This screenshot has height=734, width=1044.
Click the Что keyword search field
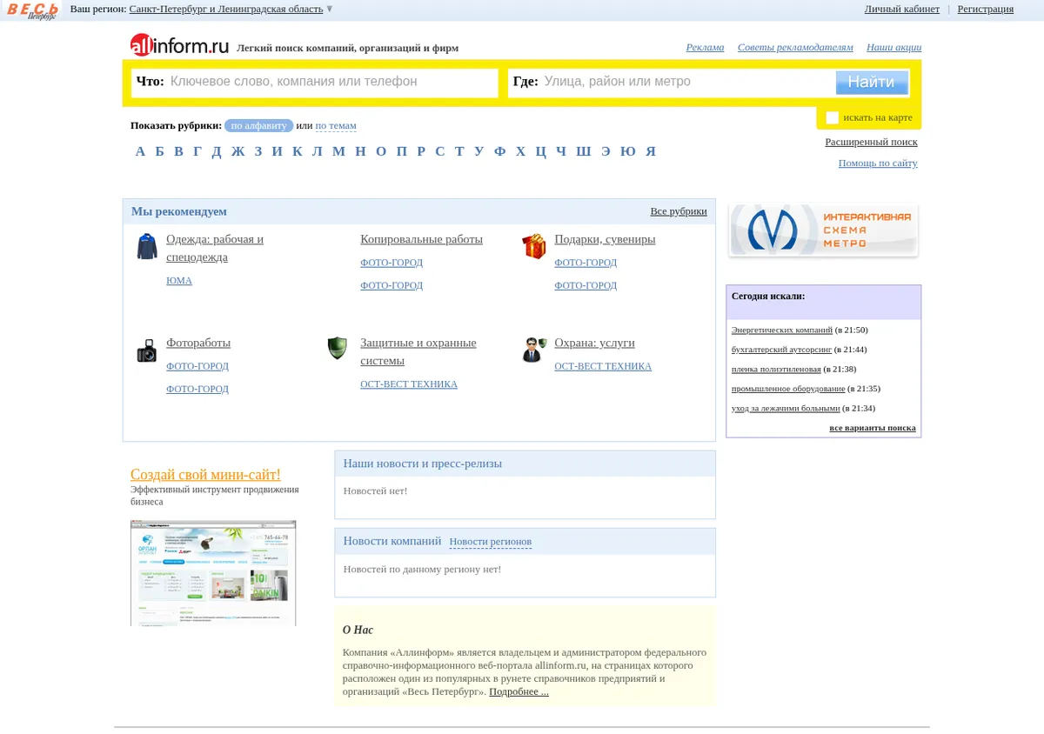(x=315, y=83)
